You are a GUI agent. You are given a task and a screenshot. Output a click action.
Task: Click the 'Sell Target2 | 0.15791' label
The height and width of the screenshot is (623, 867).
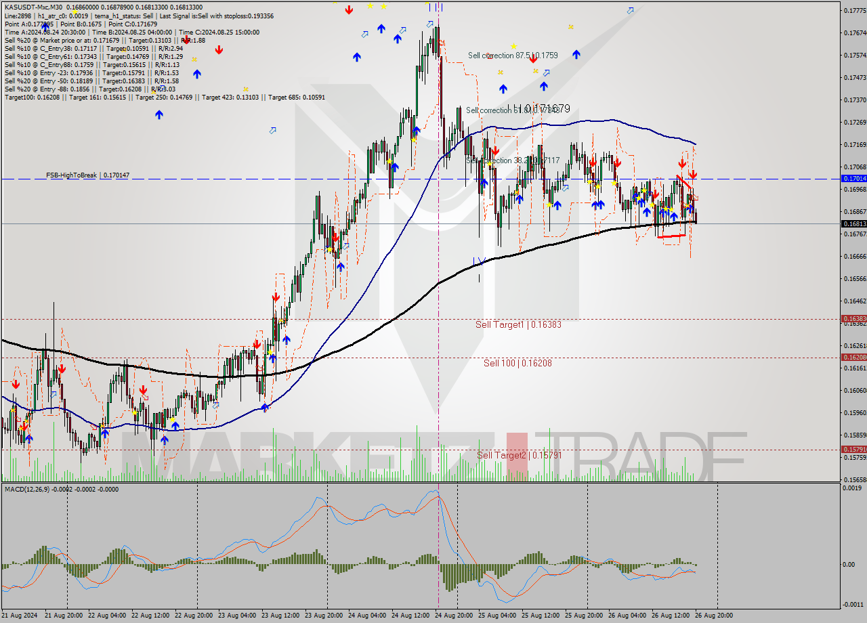pyautogui.click(x=519, y=455)
